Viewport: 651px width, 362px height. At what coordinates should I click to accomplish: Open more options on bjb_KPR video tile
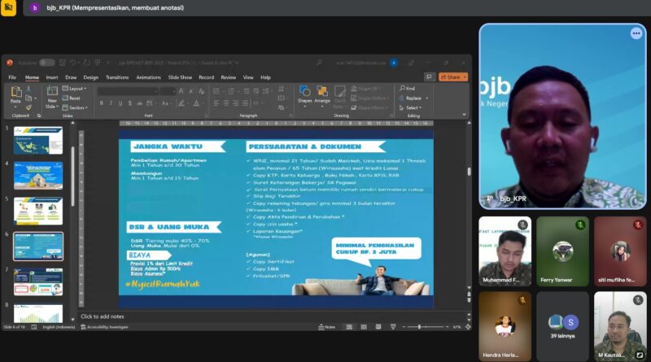coord(636,33)
